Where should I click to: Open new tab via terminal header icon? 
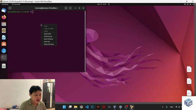10,8
